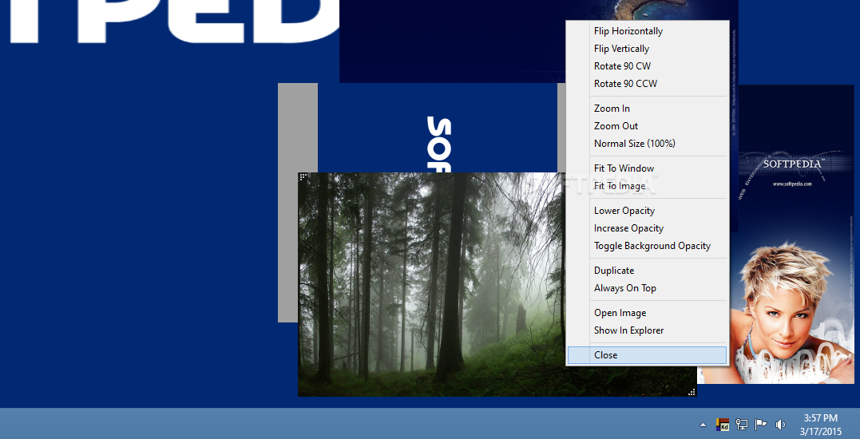The image size is (860, 439).
Task: Click the forest image bottom-right resize grip
Action: (x=692, y=392)
